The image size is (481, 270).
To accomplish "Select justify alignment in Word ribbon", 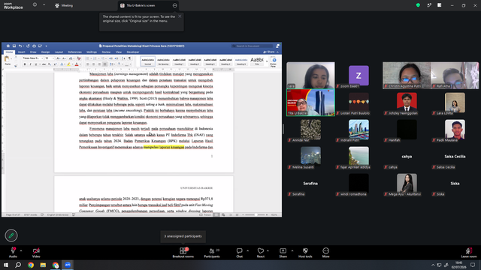I will (104, 64).
